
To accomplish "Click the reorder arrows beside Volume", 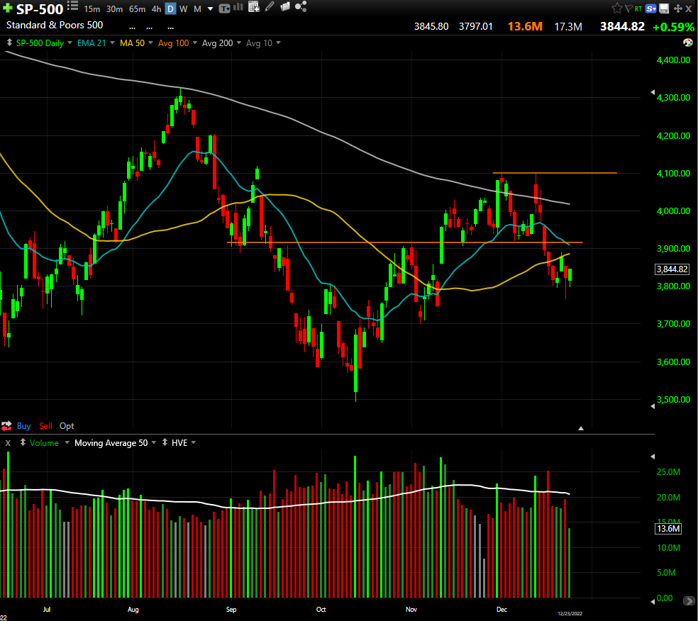I will click(x=23, y=442).
